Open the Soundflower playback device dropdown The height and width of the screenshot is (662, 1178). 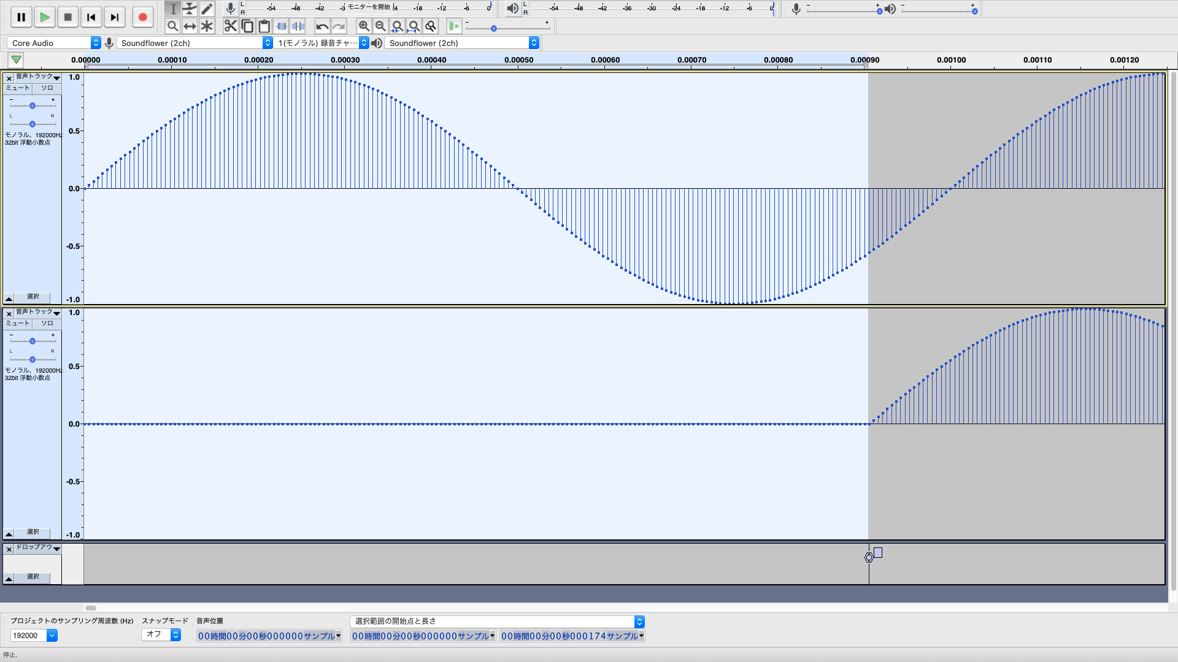(x=462, y=43)
